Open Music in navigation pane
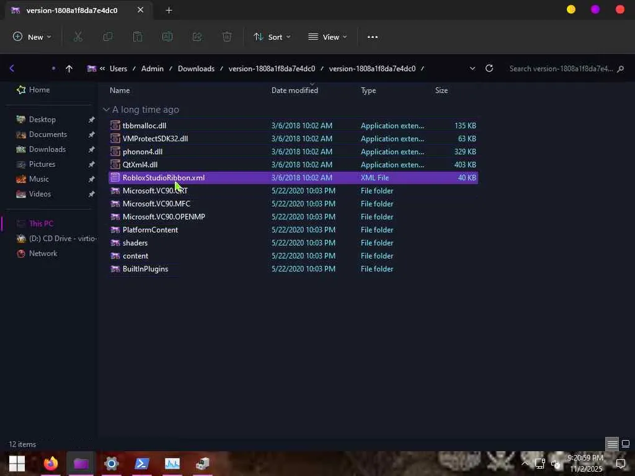Image resolution: width=635 pixels, height=476 pixels. 32,179
